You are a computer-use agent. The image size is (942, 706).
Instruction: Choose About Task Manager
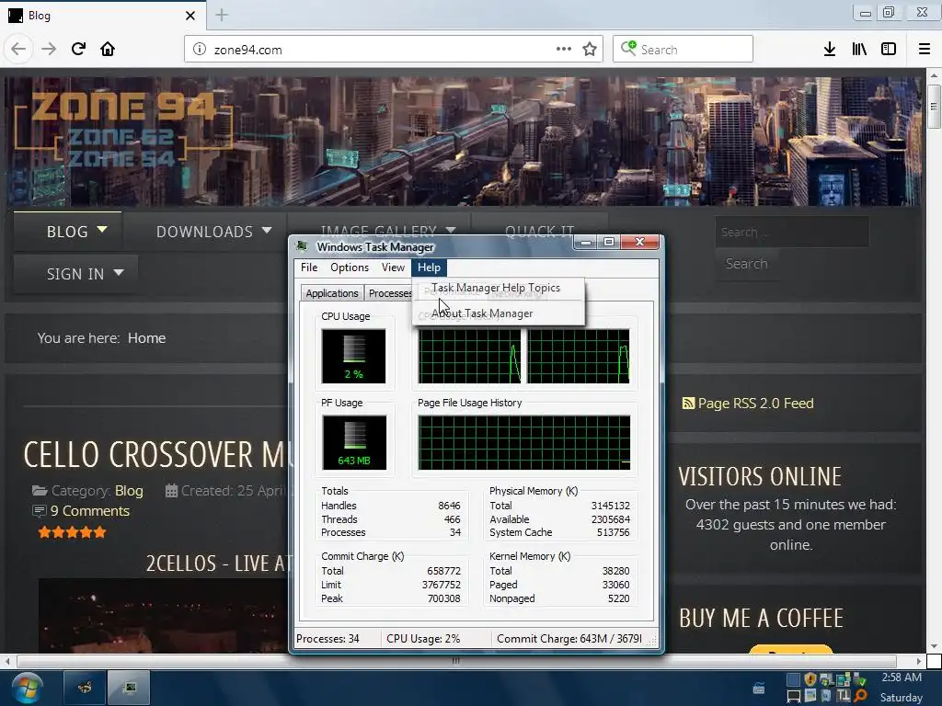point(498,313)
